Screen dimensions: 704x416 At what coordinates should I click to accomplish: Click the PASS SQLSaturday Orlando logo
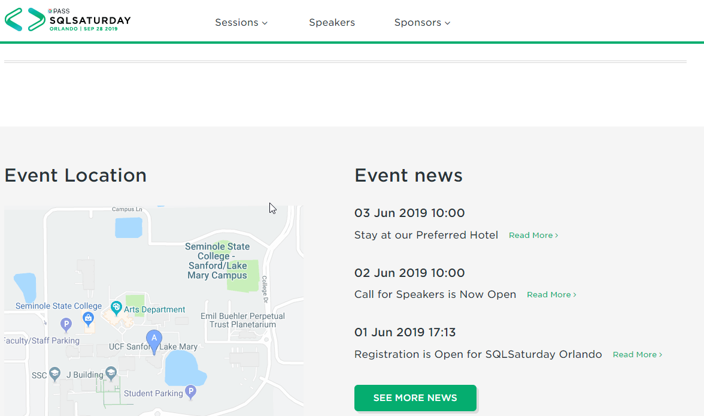point(68,20)
